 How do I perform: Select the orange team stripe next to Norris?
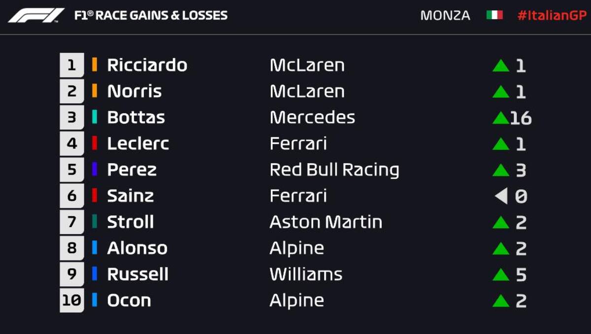point(95,91)
